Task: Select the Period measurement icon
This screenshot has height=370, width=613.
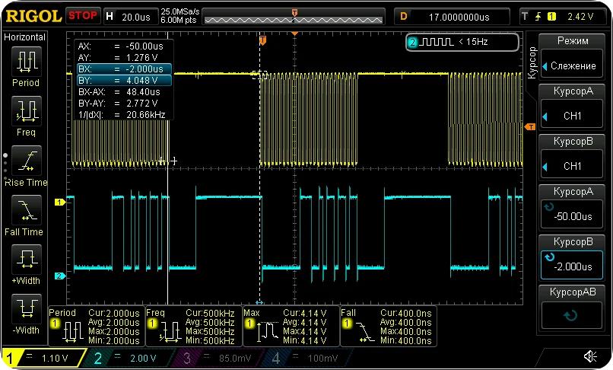Action: [26, 62]
